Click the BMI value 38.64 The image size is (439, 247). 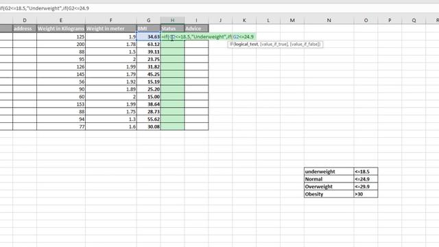pos(148,104)
